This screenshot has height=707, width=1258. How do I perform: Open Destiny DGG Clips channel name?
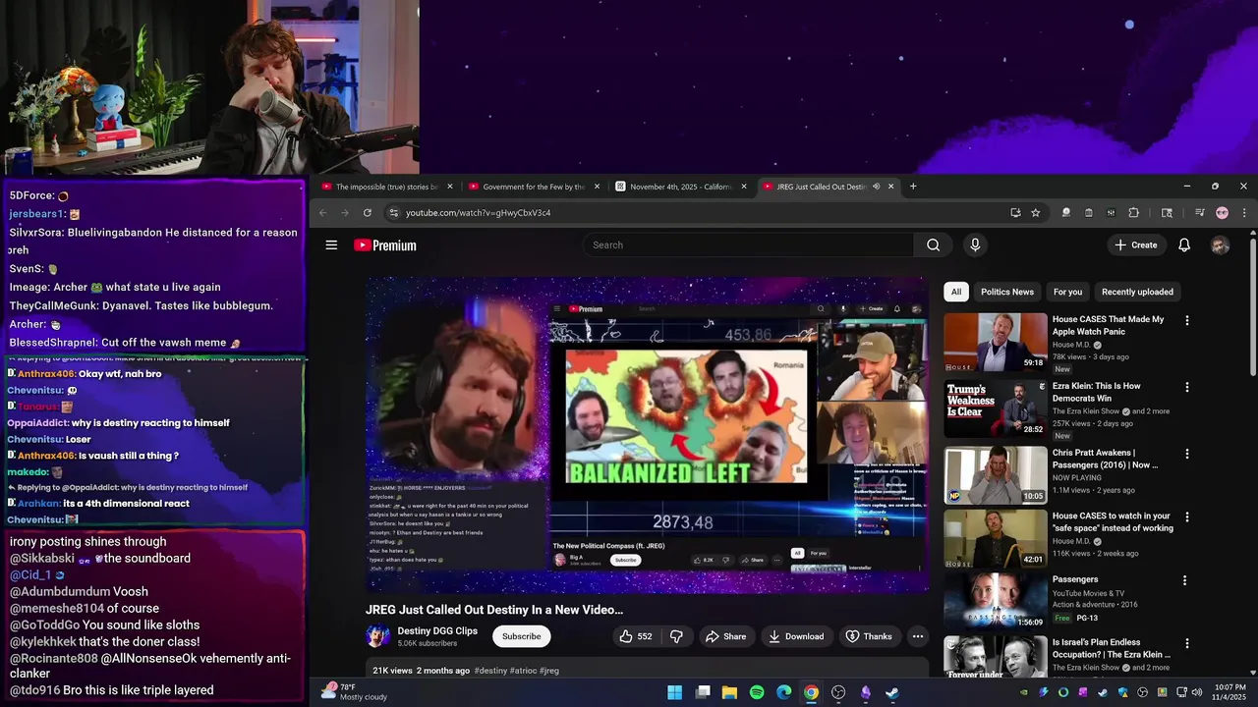[437, 631]
